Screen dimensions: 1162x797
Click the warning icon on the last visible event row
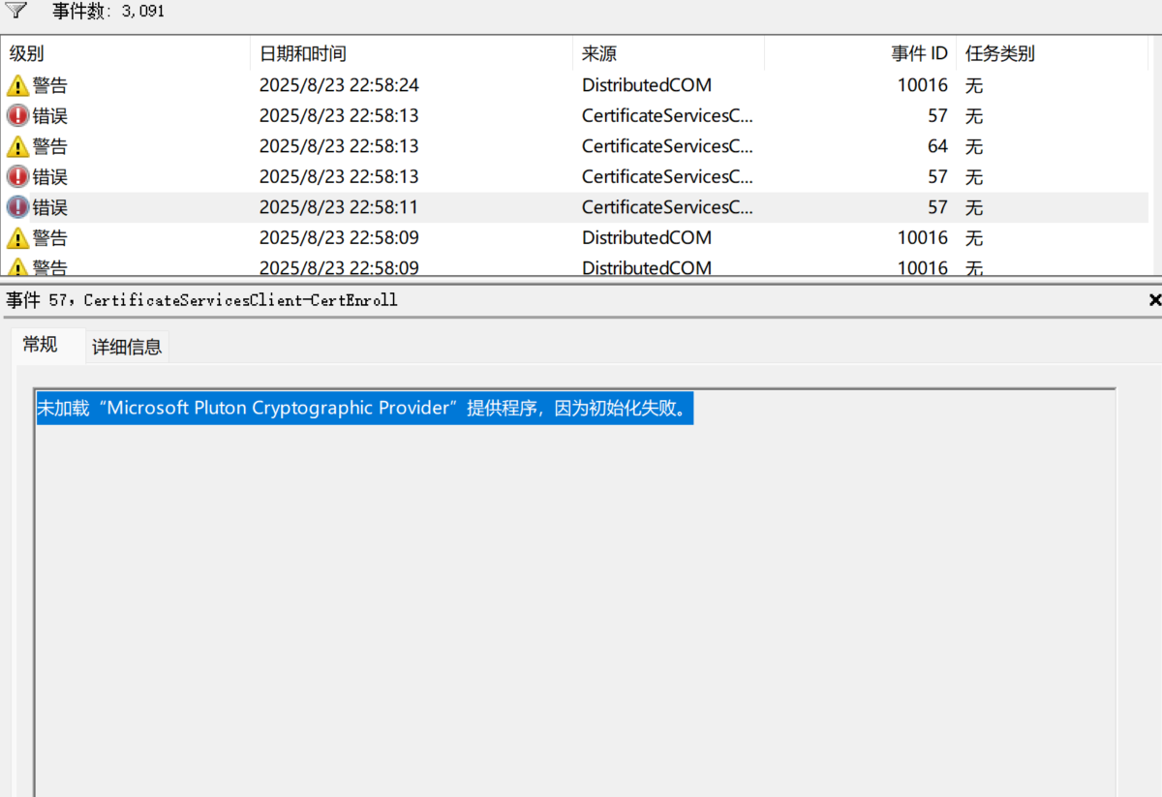coord(17,265)
